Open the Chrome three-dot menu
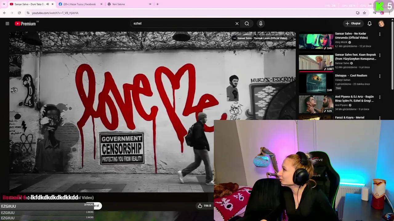This screenshot has width=394, height=221. (x=389, y=13)
